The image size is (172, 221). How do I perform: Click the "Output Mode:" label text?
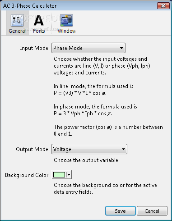tap(33, 149)
